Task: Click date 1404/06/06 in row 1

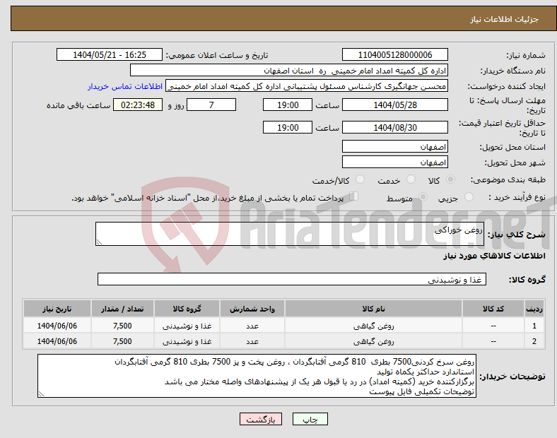Action: 57,326
